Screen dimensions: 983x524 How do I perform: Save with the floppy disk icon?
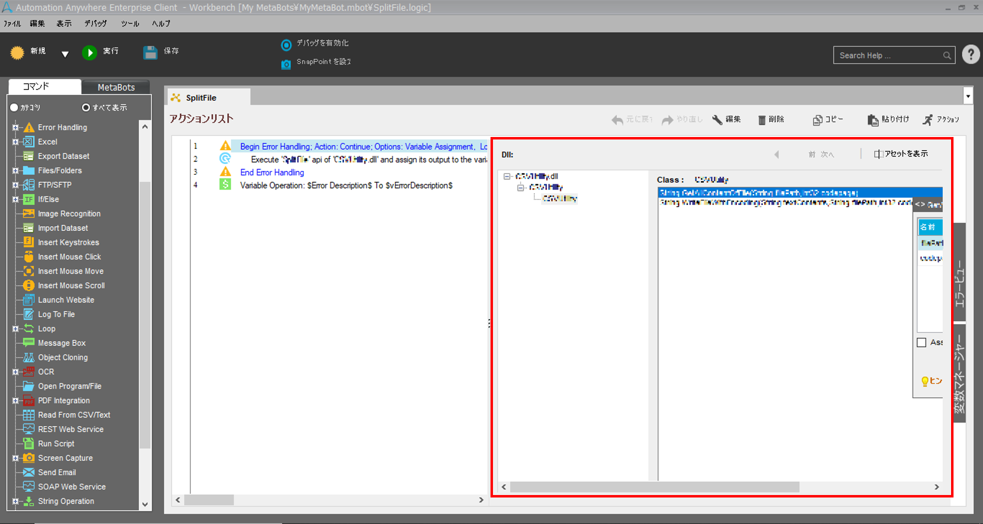click(150, 52)
